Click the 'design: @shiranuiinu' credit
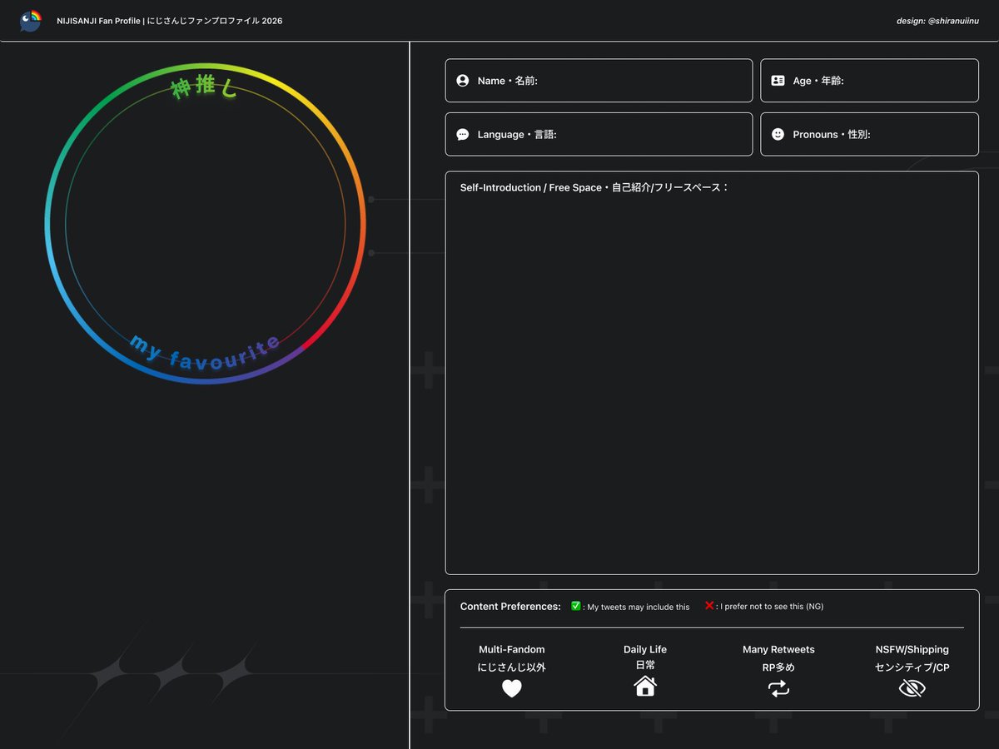Screen dimensions: 999x749 click(x=937, y=21)
